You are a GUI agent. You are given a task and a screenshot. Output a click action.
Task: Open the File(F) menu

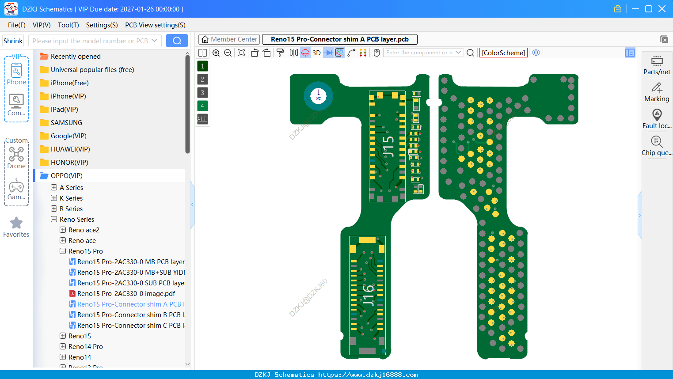tap(17, 25)
